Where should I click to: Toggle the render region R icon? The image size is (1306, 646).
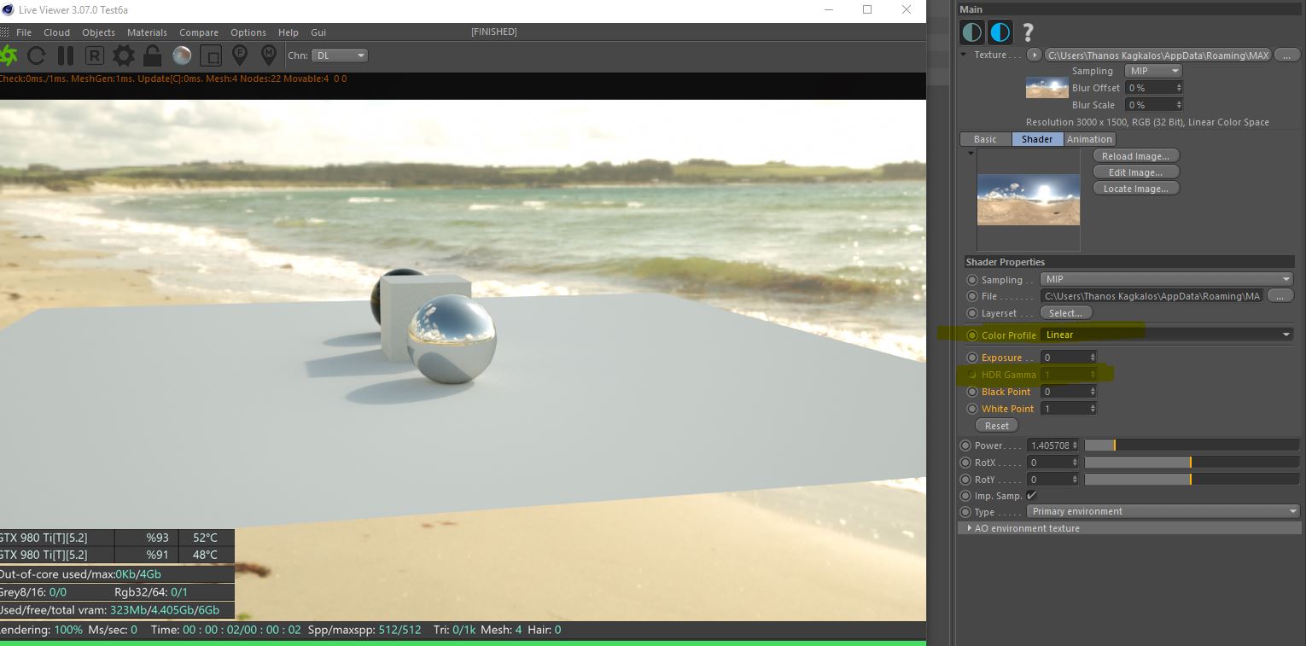[x=94, y=55]
